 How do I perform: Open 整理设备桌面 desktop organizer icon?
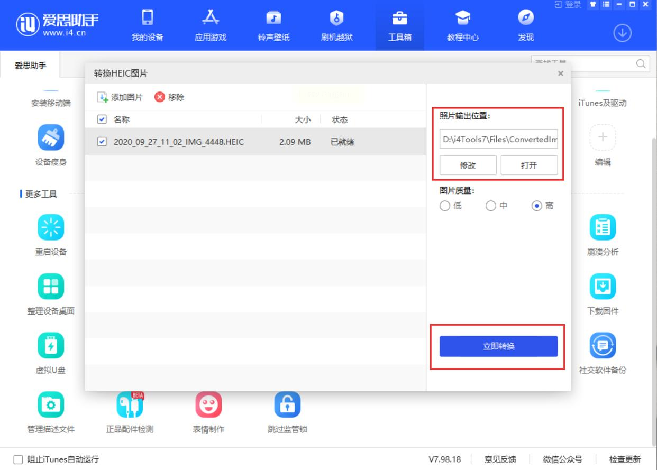[x=51, y=287]
